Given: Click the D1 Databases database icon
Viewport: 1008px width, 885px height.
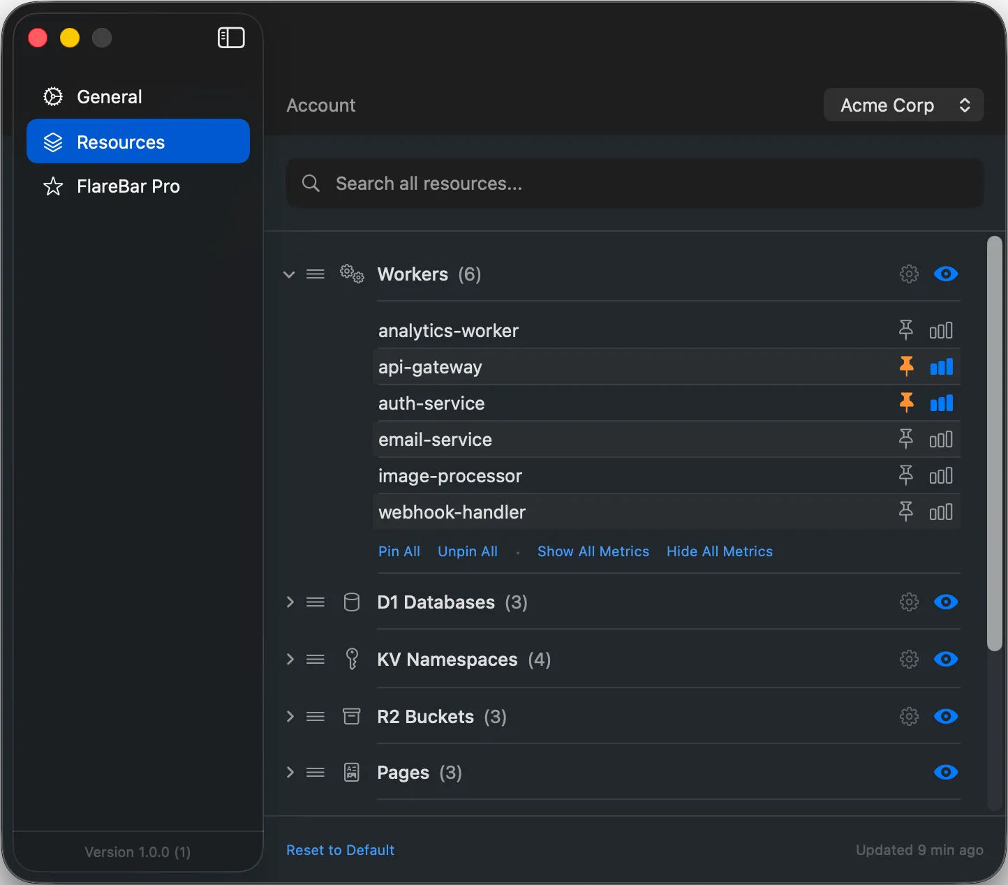Looking at the screenshot, I should 352,602.
